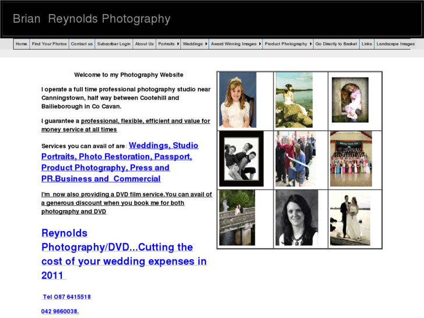
Task: Click the DVD film service underlined text
Action: pos(127,202)
